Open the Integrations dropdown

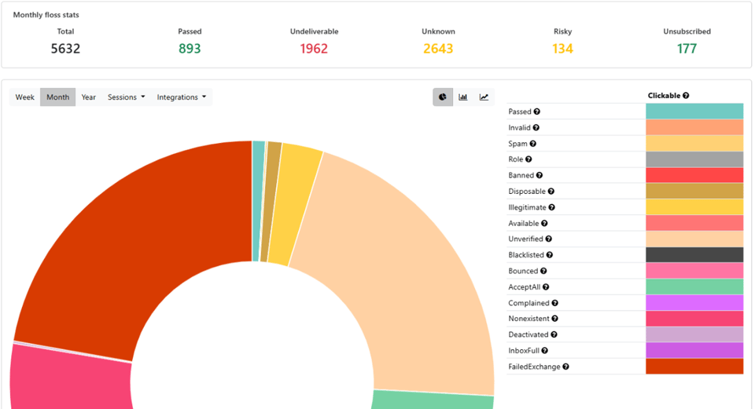182,97
